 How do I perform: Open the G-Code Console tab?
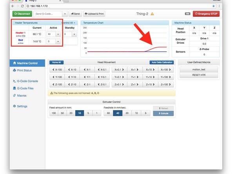[x=27, y=81]
